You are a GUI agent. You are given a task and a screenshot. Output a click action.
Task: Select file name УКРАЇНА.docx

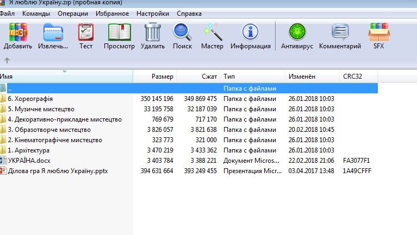(x=29, y=161)
